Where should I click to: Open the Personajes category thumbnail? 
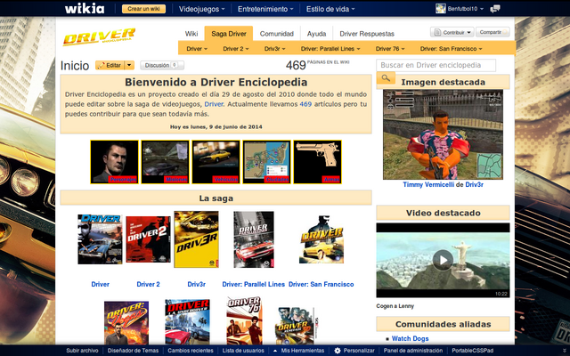pyautogui.click(x=114, y=162)
